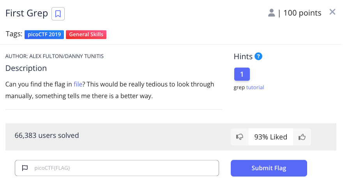Click the user solves person icon
Image resolution: width=343 pixels, height=185 pixels.
(x=272, y=13)
